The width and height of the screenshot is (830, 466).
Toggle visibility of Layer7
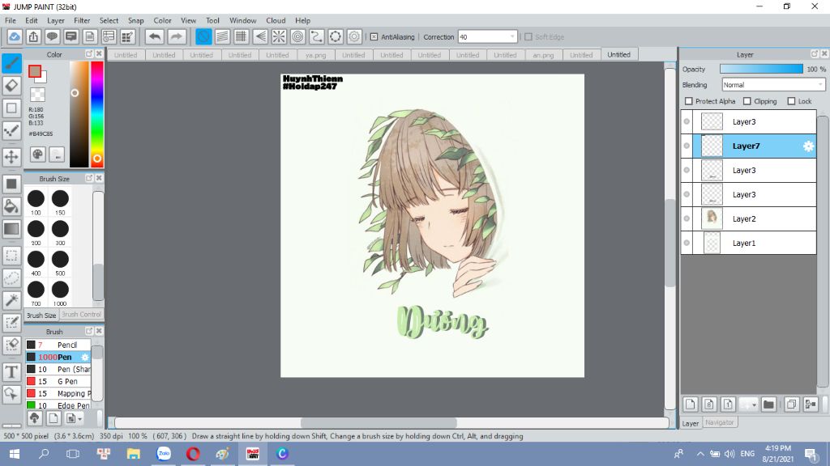(x=687, y=146)
